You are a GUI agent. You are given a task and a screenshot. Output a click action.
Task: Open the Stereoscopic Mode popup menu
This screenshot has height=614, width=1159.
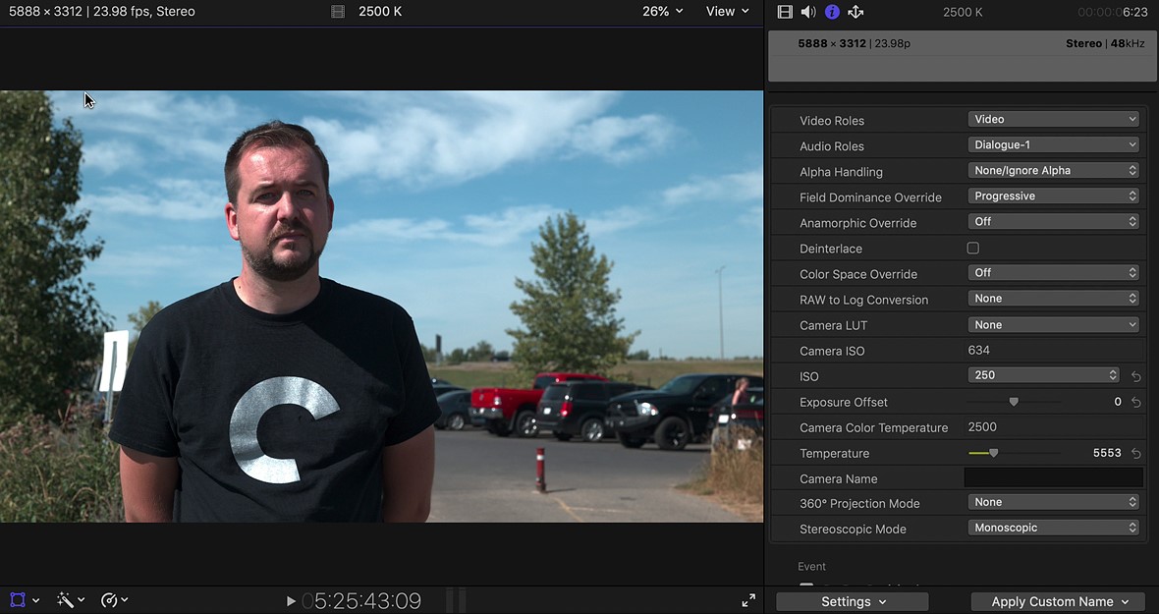pos(1053,529)
